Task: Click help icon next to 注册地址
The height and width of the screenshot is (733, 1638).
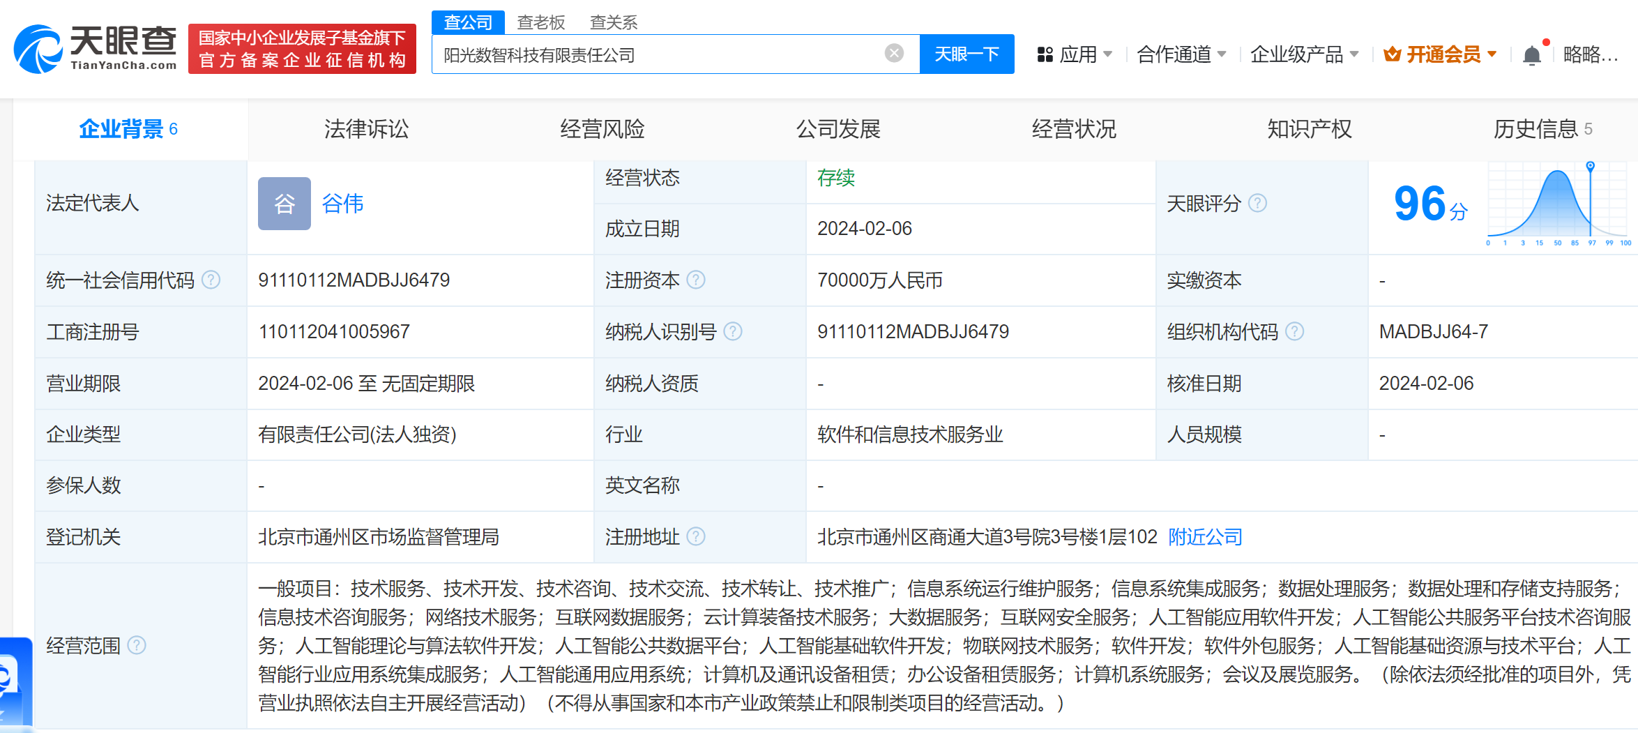Action: point(696,536)
